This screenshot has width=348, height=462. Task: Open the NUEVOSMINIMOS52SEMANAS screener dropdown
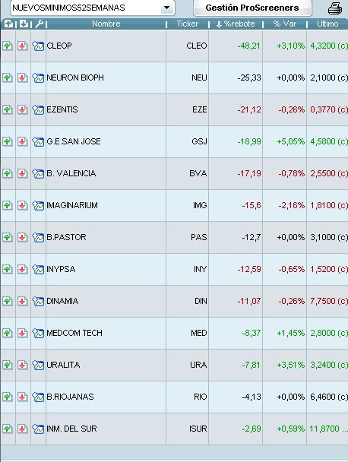coord(166,8)
